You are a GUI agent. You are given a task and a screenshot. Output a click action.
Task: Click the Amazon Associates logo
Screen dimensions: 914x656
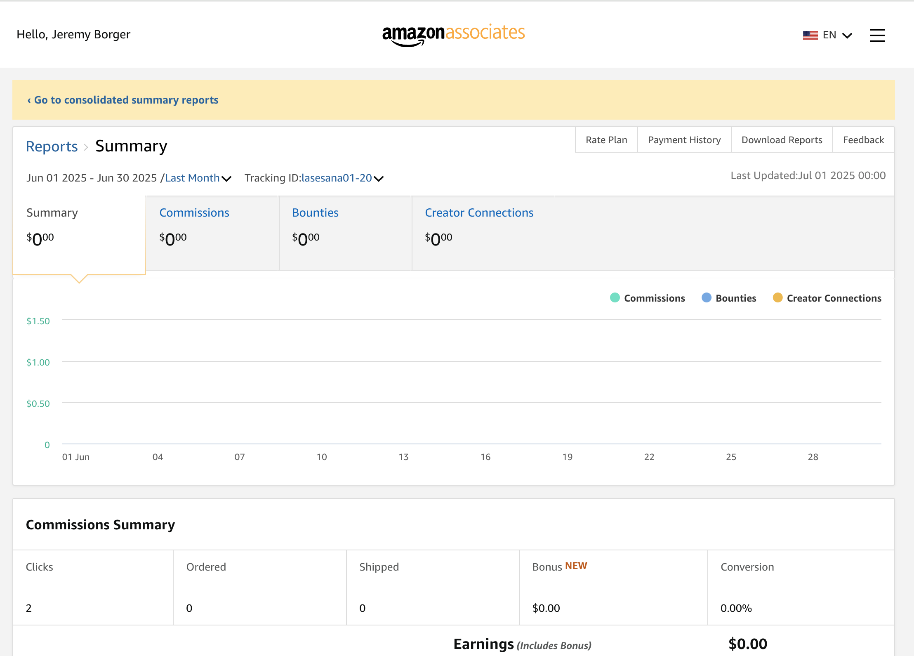453,35
